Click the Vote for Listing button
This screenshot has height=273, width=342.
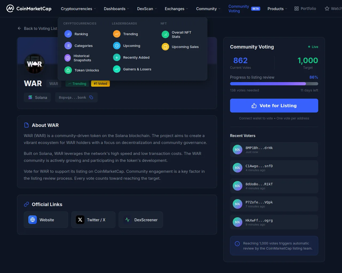pos(274,106)
